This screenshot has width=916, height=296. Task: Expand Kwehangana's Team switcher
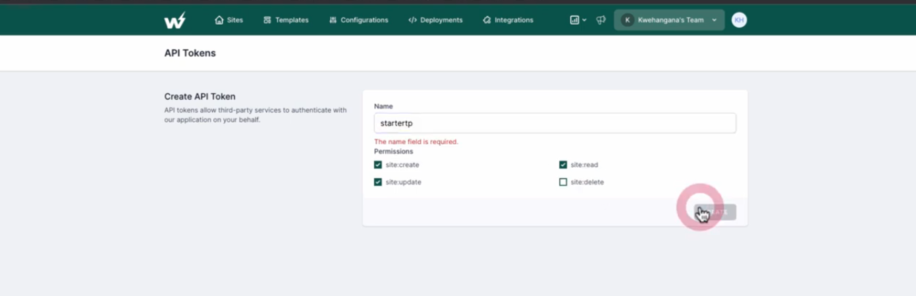click(669, 20)
